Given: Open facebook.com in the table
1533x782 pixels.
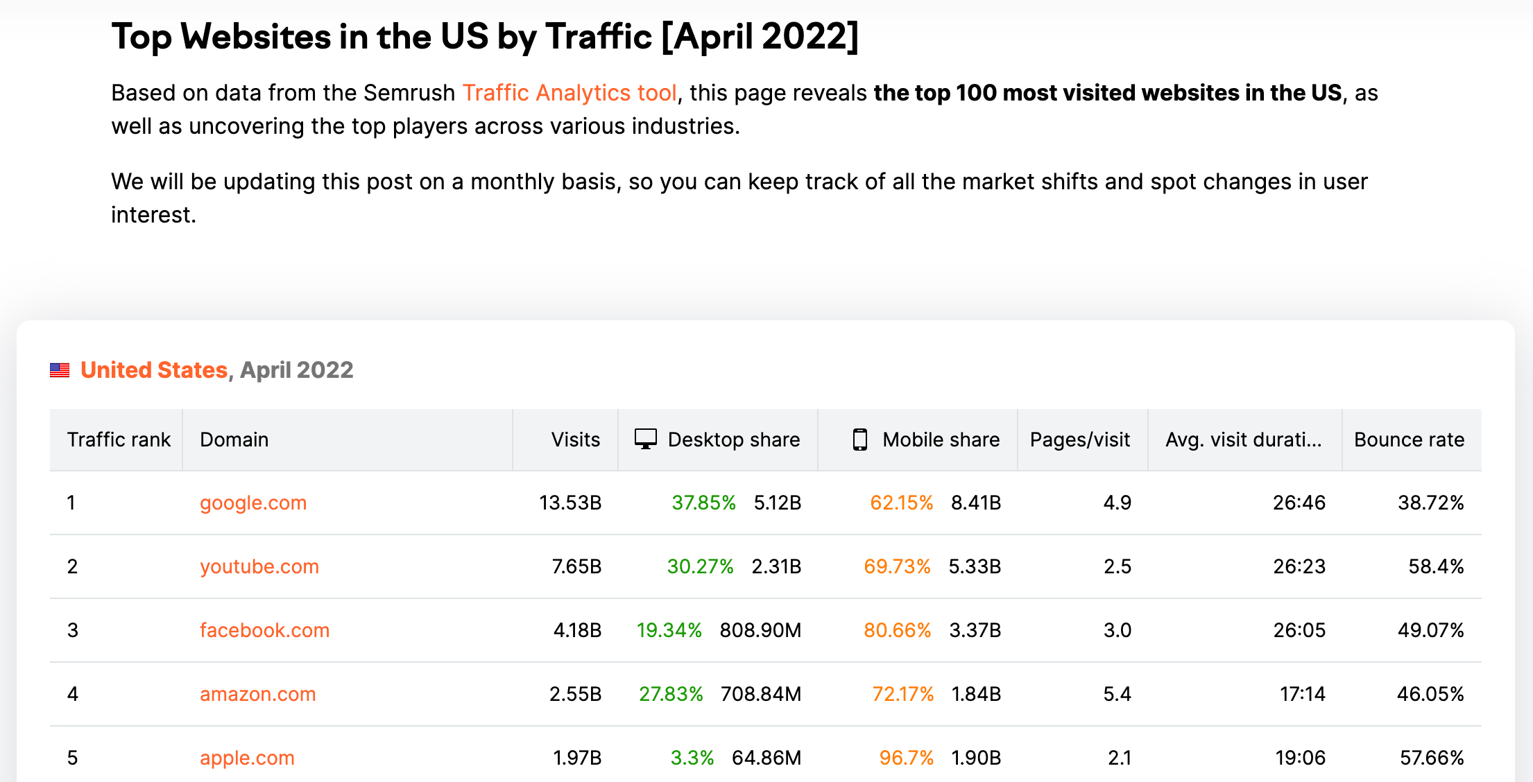Looking at the screenshot, I should click(264, 630).
